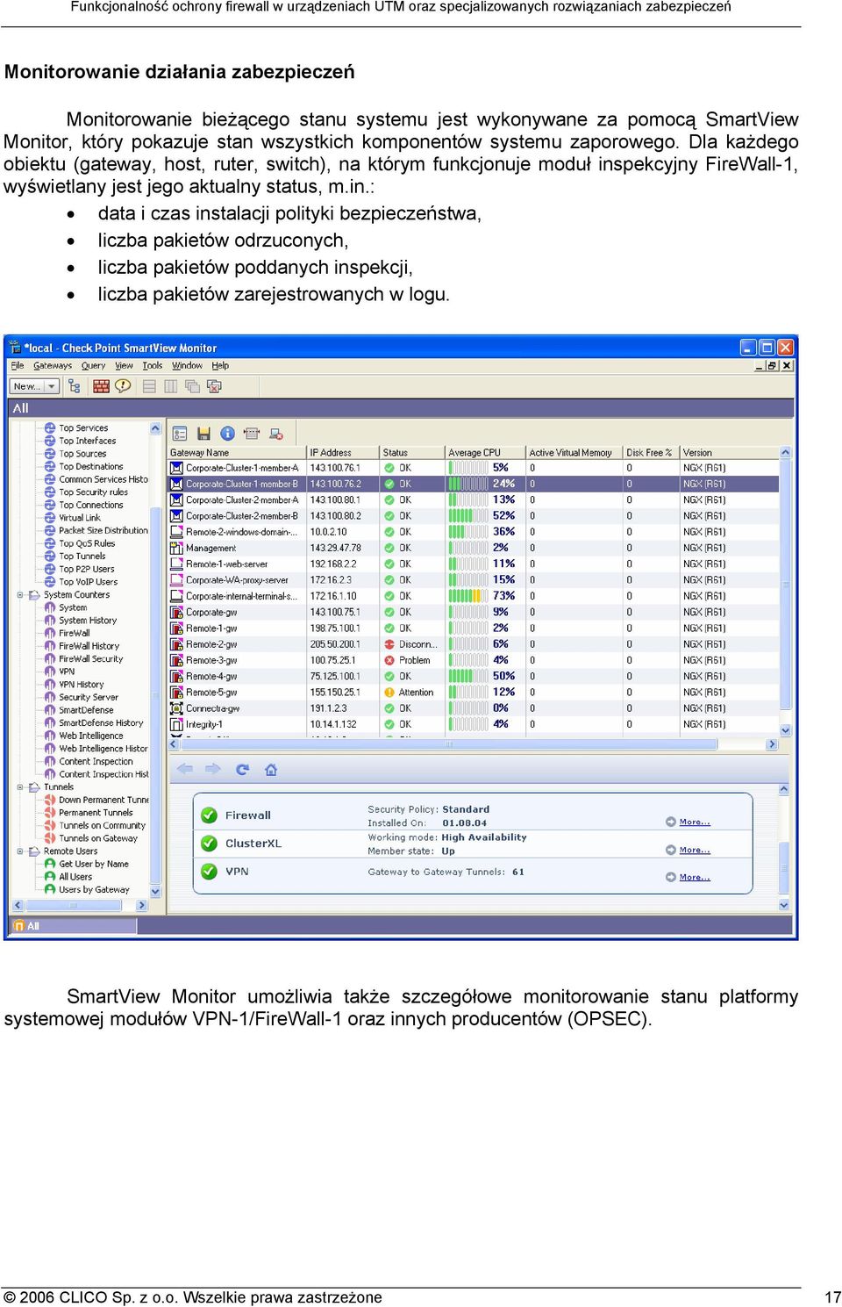
Task: Click the Problem status icon of Remote-3-gw
Action: (x=389, y=660)
